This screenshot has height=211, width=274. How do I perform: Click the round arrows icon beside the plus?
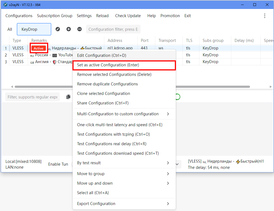[80, 29]
